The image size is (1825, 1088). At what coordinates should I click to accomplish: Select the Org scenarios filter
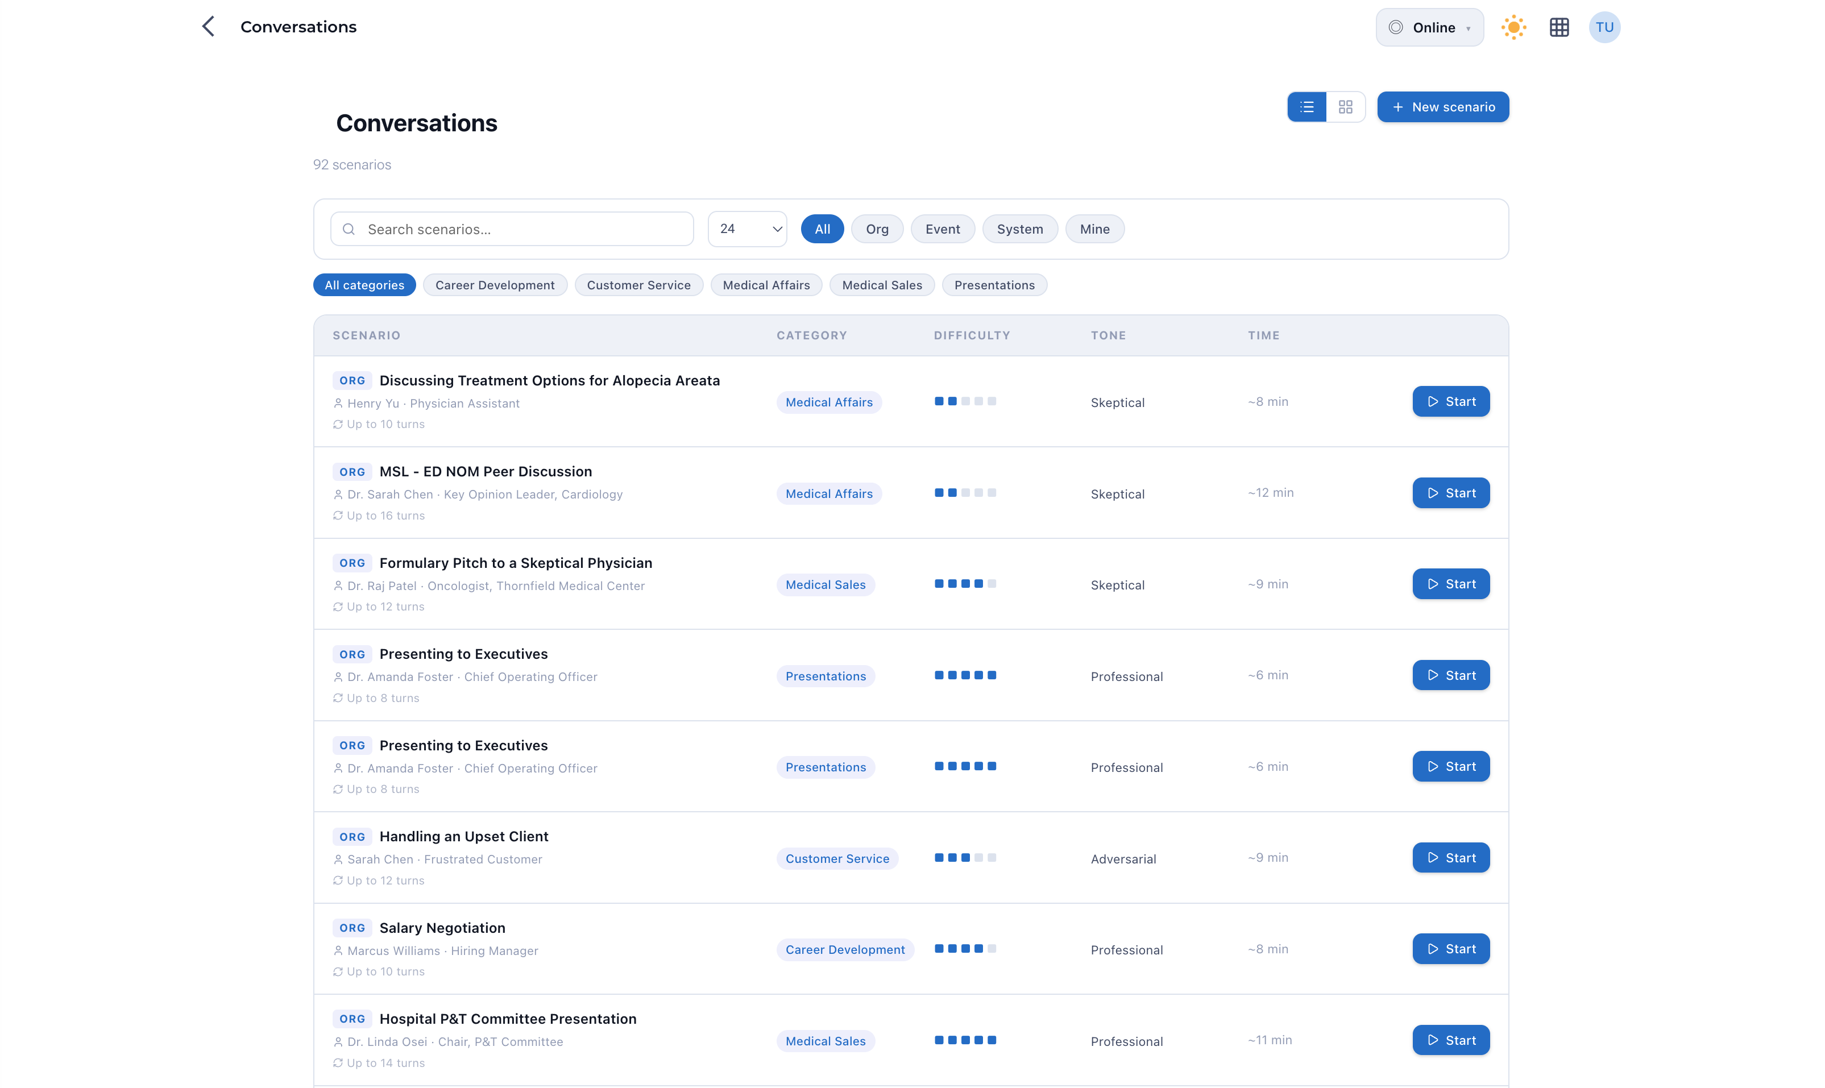(877, 229)
